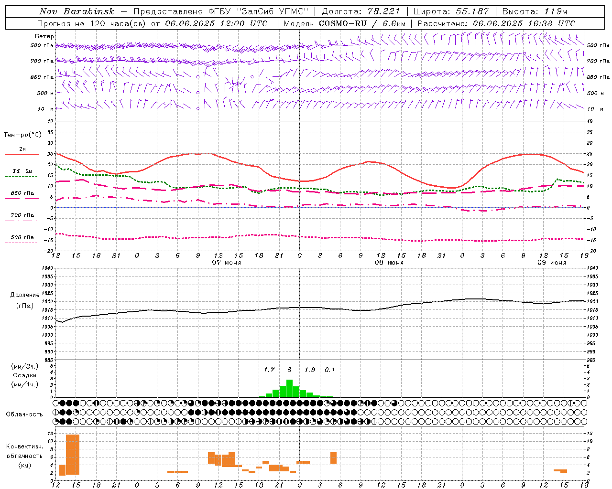Screen dimensions: 612x489
Task: Click the station name Nov_Barabinsk in header
Action: point(77,11)
